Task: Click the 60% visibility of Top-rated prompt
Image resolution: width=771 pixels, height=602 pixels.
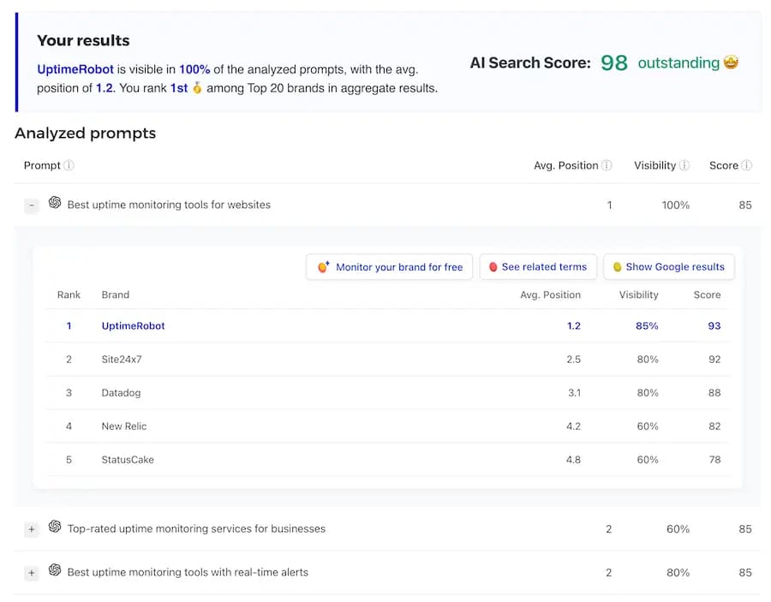Action: pyautogui.click(x=678, y=529)
